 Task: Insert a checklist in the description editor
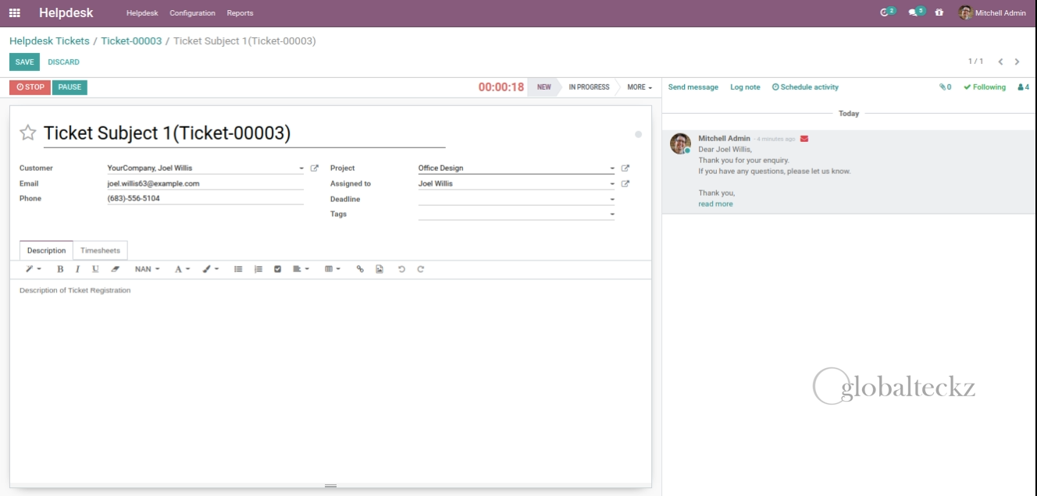tap(277, 269)
